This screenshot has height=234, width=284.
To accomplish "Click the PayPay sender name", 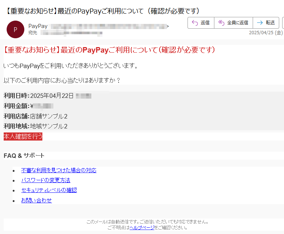I will (38, 26).
